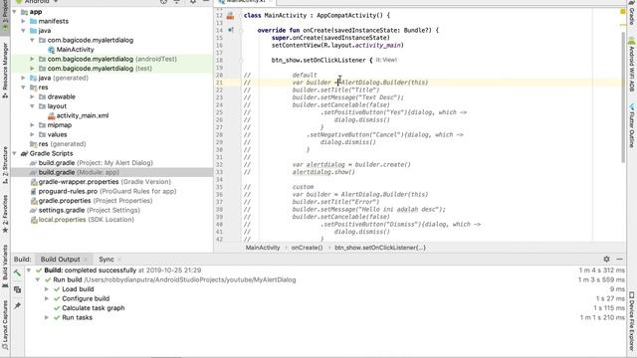
Task: Open the Resource Manager side panel
Action: [x=5, y=70]
